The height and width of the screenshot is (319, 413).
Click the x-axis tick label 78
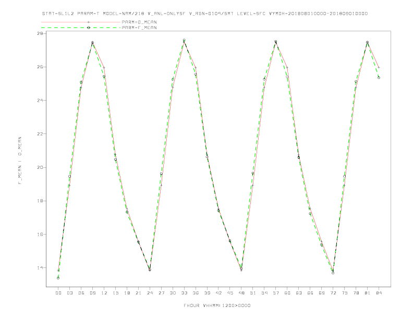click(x=356, y=293)
